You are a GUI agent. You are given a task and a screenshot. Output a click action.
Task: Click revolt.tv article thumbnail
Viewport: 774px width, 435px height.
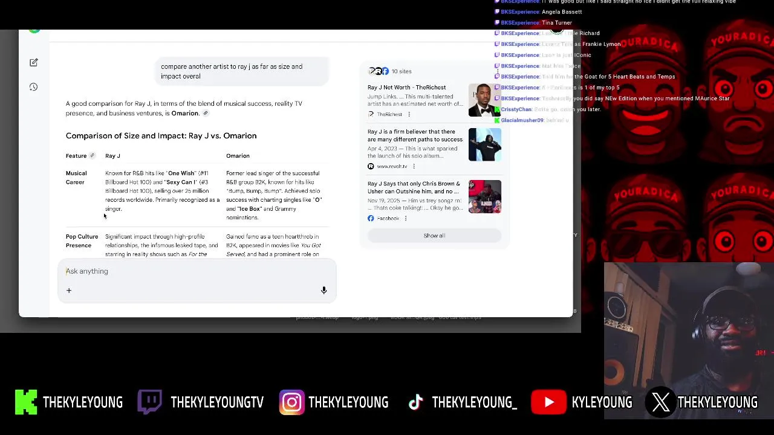pos(485,145)
